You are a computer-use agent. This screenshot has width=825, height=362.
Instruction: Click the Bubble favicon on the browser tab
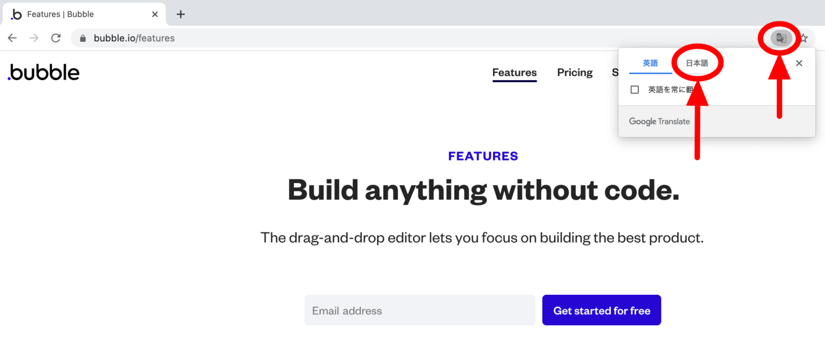(x=16, y=15)
